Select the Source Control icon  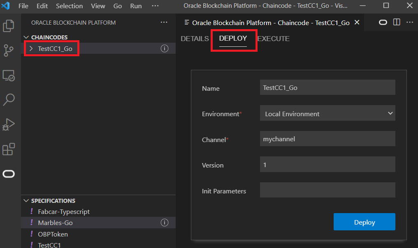tap(9, 51)
